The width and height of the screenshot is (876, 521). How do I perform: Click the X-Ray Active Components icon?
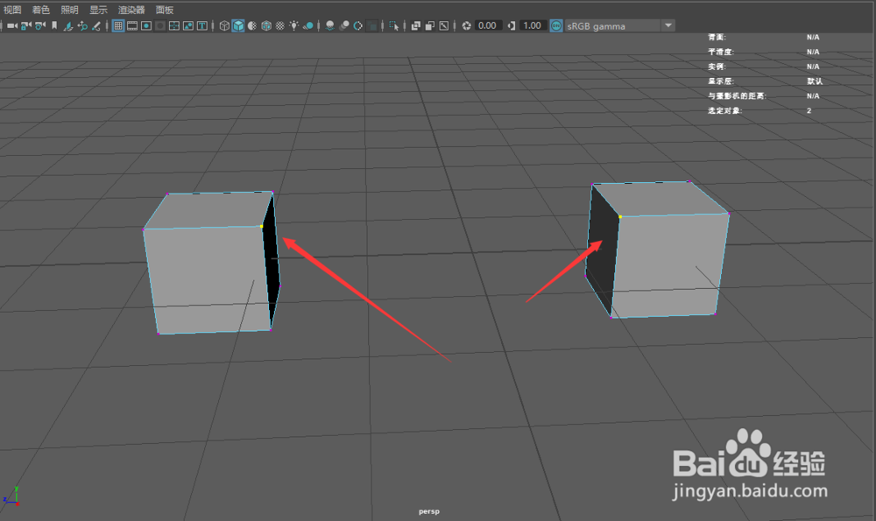click(x=430, y=25)
